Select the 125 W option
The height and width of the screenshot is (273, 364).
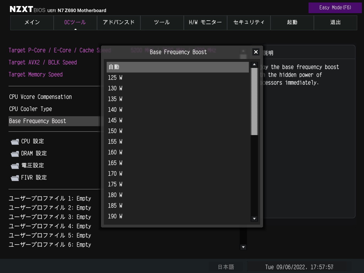[178, 78]
